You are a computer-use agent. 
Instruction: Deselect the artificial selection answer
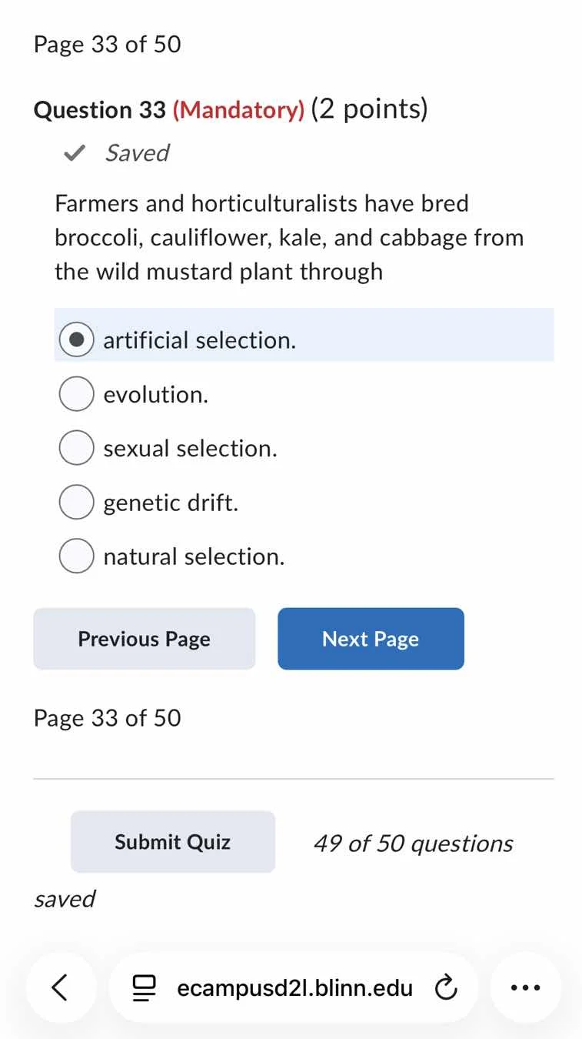[76, 339]
